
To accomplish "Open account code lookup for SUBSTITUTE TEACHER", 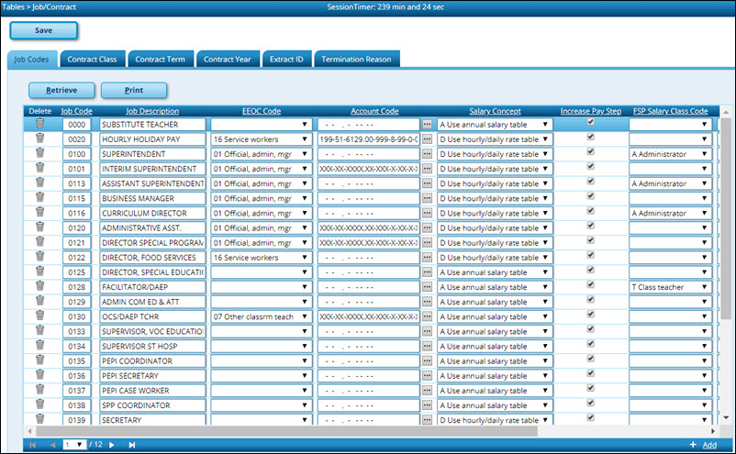I will click(x=427, y=125).
